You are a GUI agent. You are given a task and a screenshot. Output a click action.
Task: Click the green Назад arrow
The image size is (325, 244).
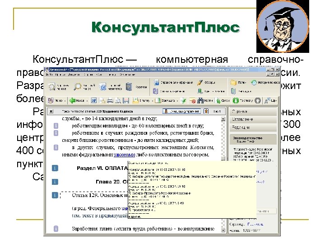point(72,101)
